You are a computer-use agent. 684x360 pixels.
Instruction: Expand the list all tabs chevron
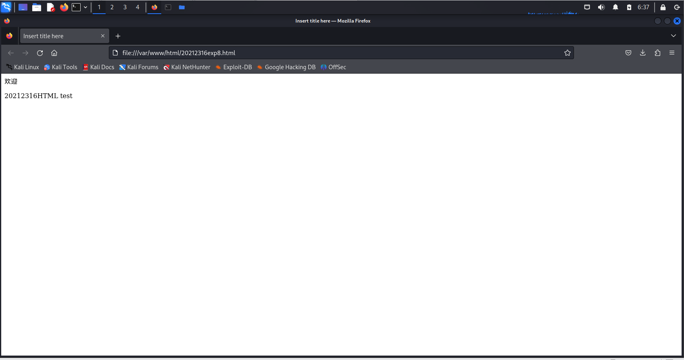coord(673,36)
